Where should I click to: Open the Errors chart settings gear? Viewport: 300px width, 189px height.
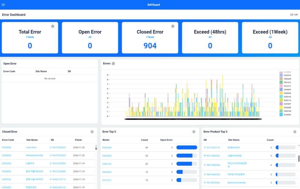(113, 63)
